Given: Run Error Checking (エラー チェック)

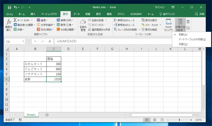Looking at the screenshot, I should pyautogui.click(x=150, y=25).
